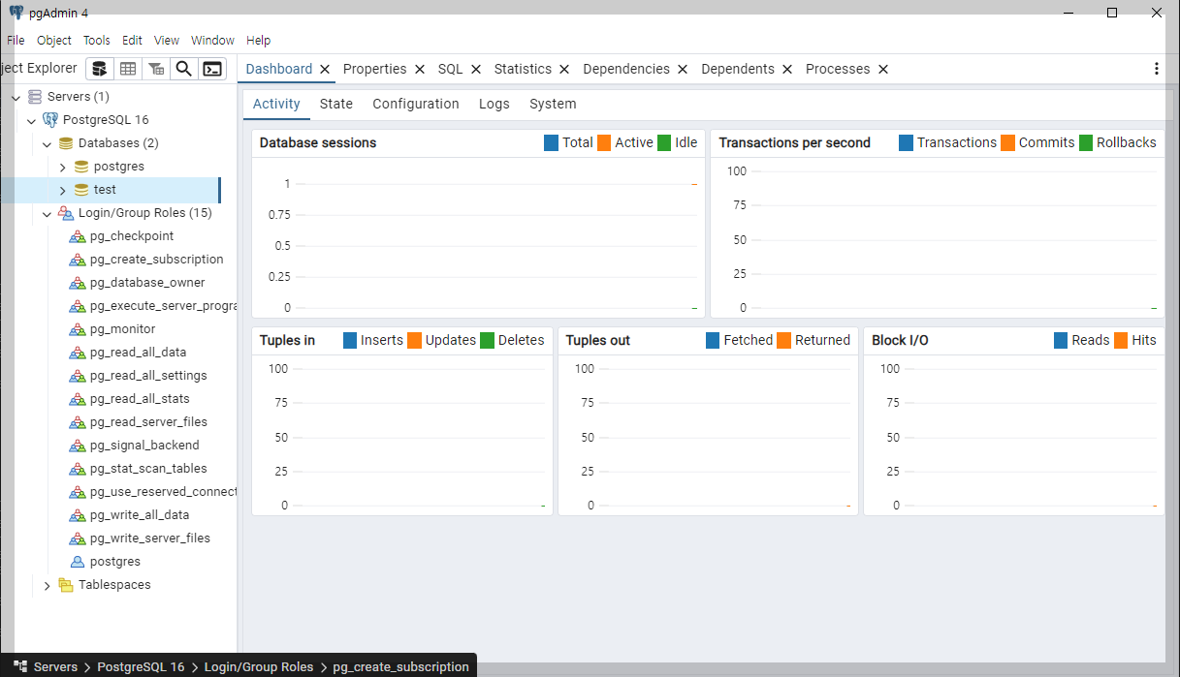
Task: Open the Object menu
Action: point(54,41)
